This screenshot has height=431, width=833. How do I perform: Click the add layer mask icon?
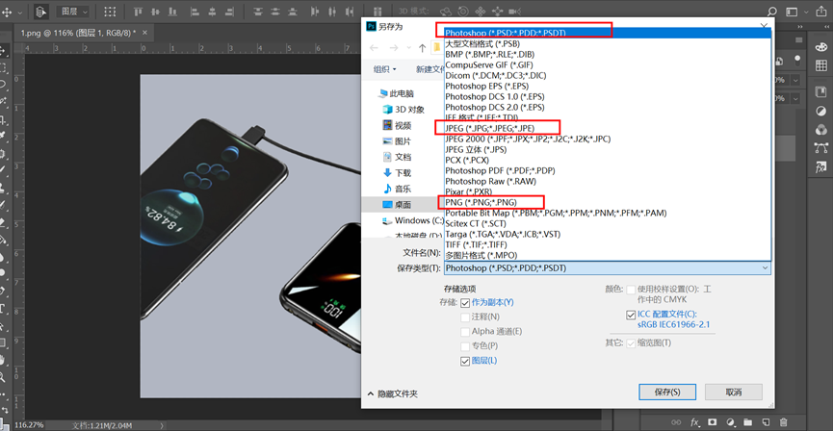(713, 422)
